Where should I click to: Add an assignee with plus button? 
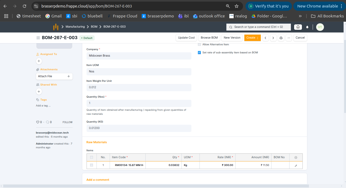coord(39,61)
